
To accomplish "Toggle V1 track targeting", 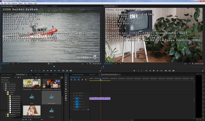I will point(77,99).
